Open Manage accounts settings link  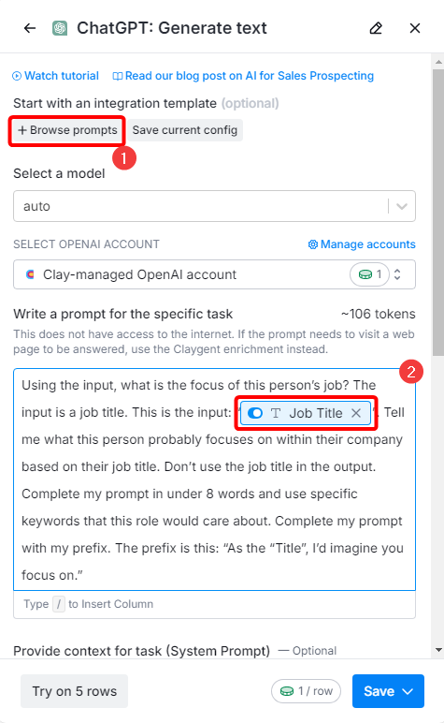pos(362,244)
